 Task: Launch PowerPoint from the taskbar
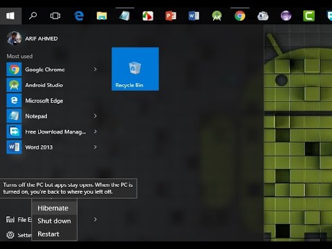171,16
